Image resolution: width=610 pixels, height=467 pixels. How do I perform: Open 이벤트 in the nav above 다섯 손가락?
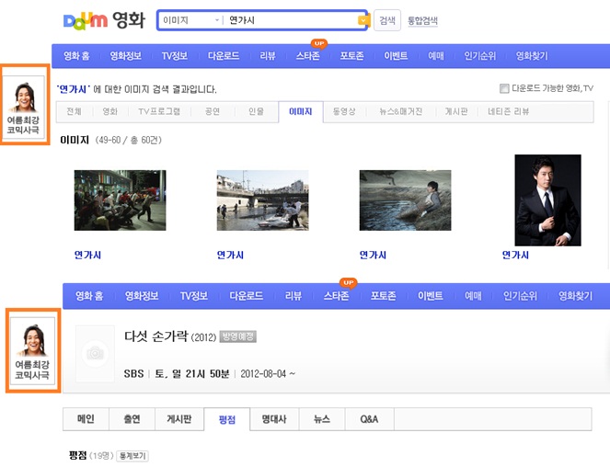tap(431, 296)
